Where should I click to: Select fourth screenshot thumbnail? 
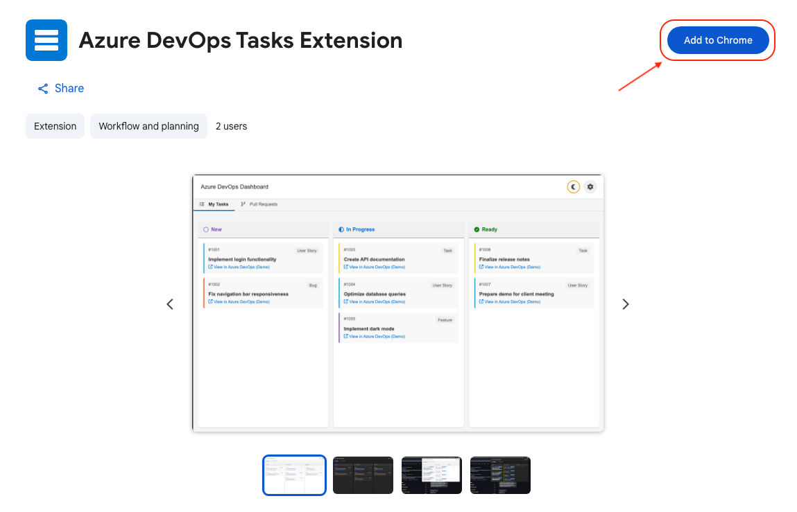(500, 475)
